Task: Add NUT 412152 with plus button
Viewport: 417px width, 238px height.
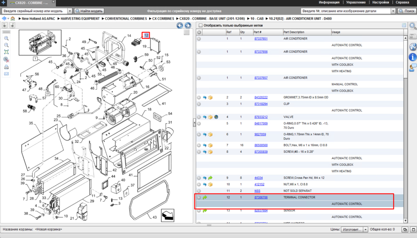Action: pos(199,185)
